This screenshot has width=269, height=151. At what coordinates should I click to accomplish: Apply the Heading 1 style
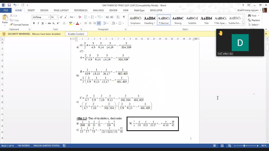[149, 20]
